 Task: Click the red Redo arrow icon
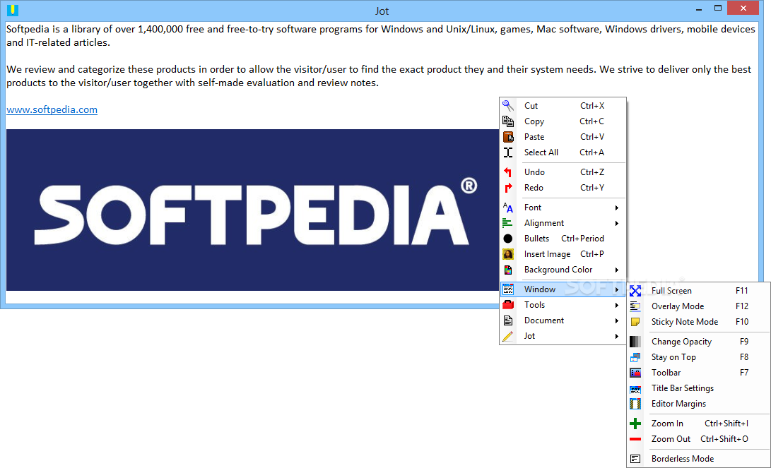pyautogui.click(x=508, y=188)
